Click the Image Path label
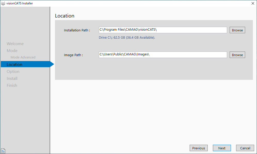Screen dimensions: 257x154 point(73,55)
